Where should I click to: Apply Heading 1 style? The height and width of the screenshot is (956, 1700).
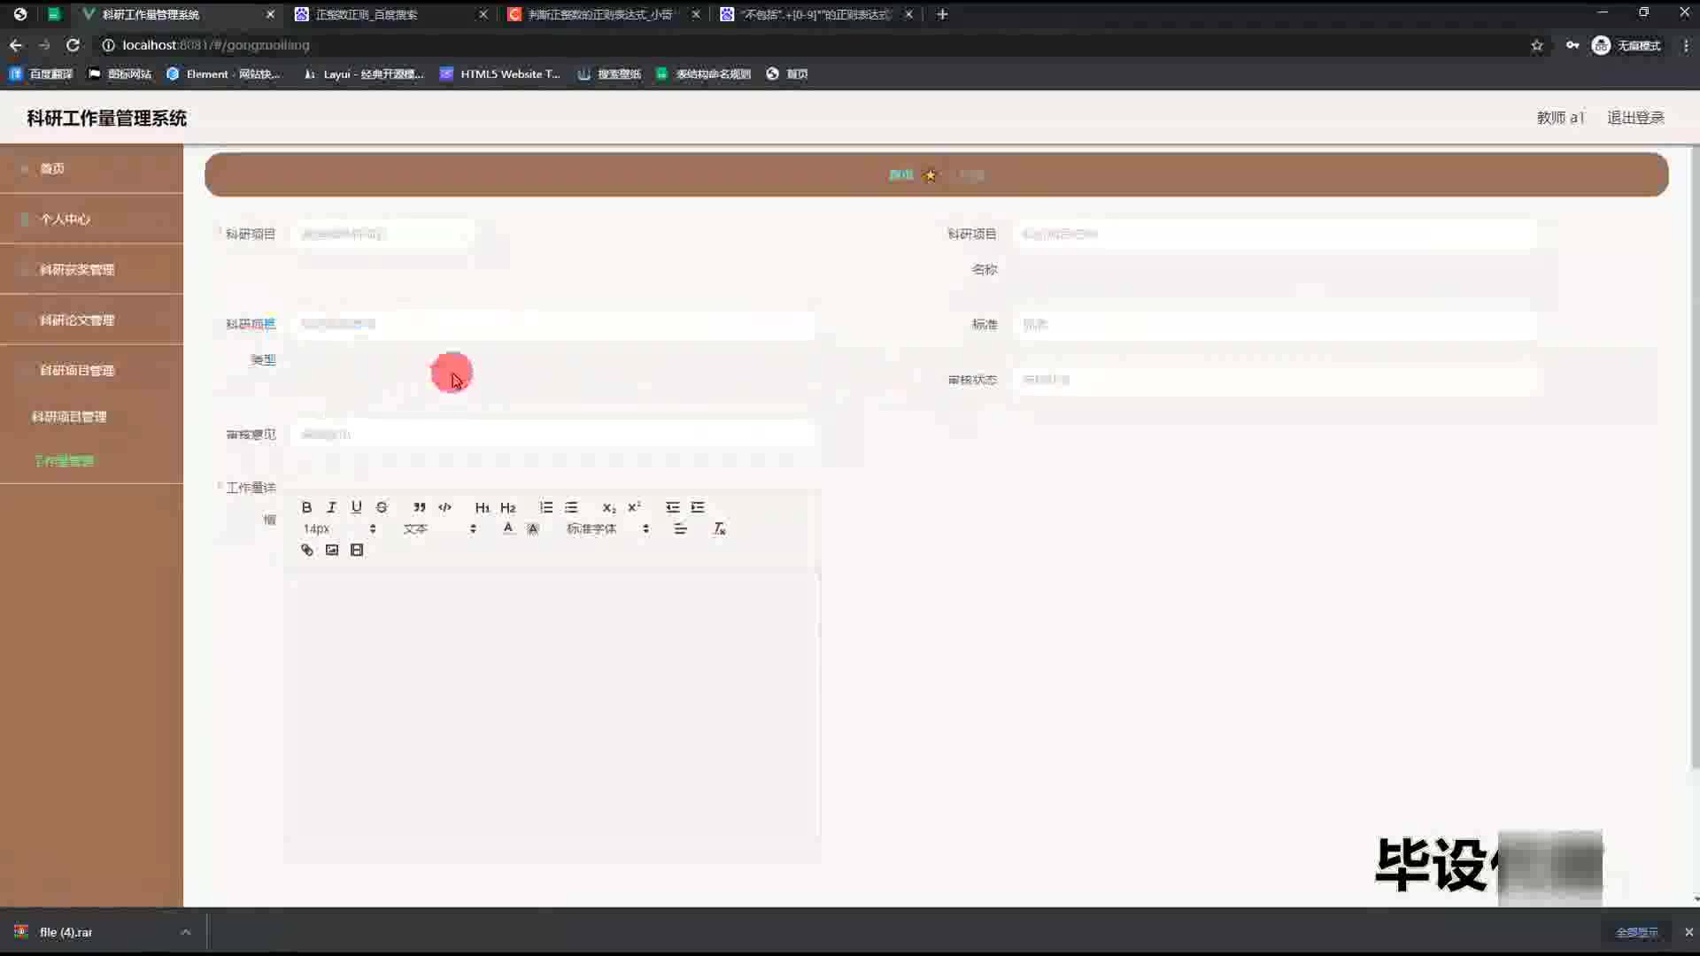[482, 507]
